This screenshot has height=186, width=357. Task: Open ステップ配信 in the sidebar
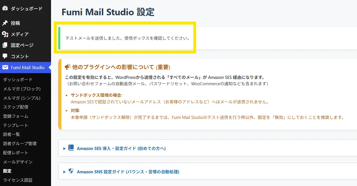16,107
